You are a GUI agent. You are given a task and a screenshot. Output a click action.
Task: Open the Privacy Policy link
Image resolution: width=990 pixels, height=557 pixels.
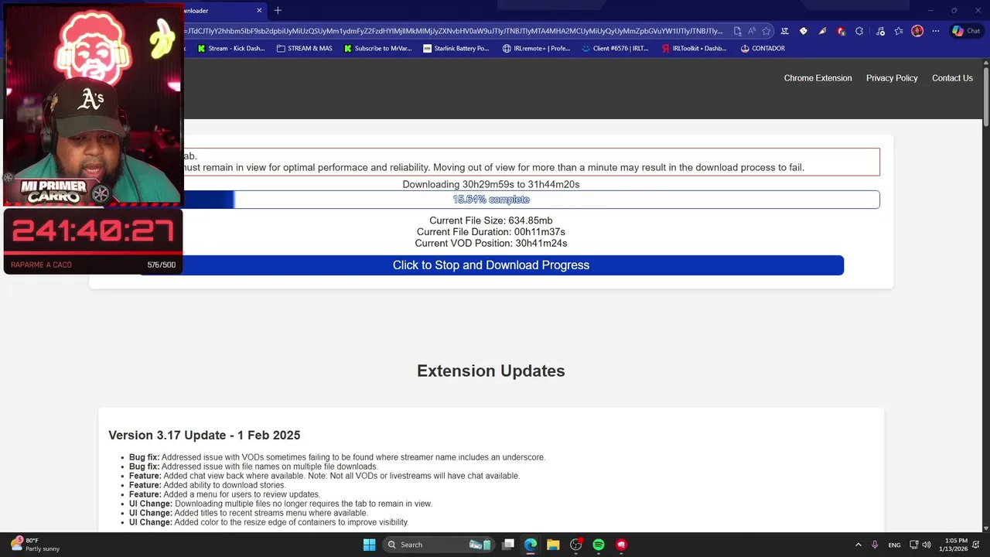point(892,78)
